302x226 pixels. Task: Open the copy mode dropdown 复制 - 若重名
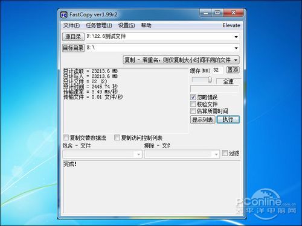181,60
